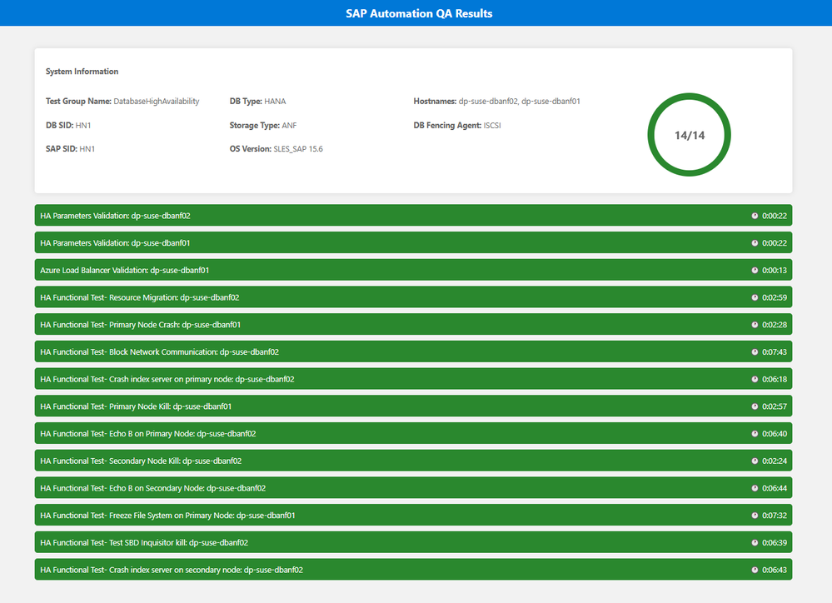The height and width of the screenshot is (603, 832).
Task: Expand Test SBD Inquisitor kill result
Action: 413,542
